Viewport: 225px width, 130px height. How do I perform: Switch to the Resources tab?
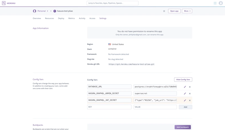point(49,18)
